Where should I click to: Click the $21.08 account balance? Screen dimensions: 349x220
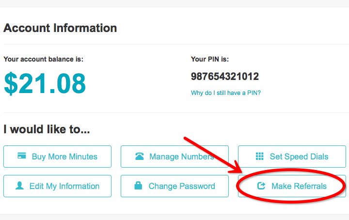pos(45,84)
